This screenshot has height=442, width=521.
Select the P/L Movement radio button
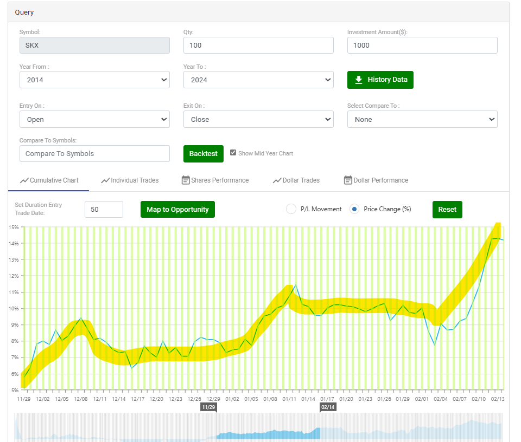pyautogui.click(x=291, y=209)
